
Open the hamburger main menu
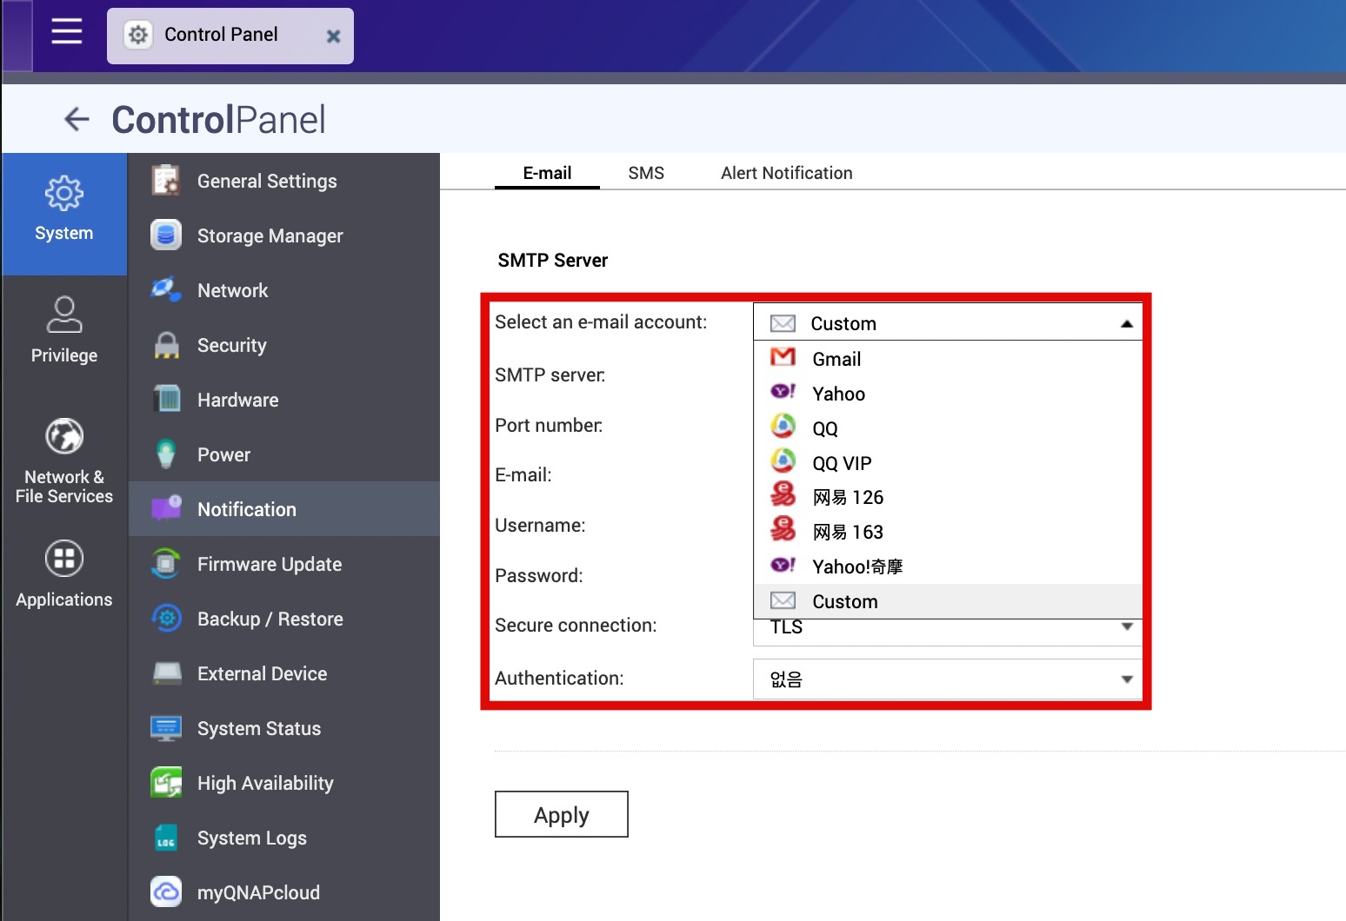(67, 32)
